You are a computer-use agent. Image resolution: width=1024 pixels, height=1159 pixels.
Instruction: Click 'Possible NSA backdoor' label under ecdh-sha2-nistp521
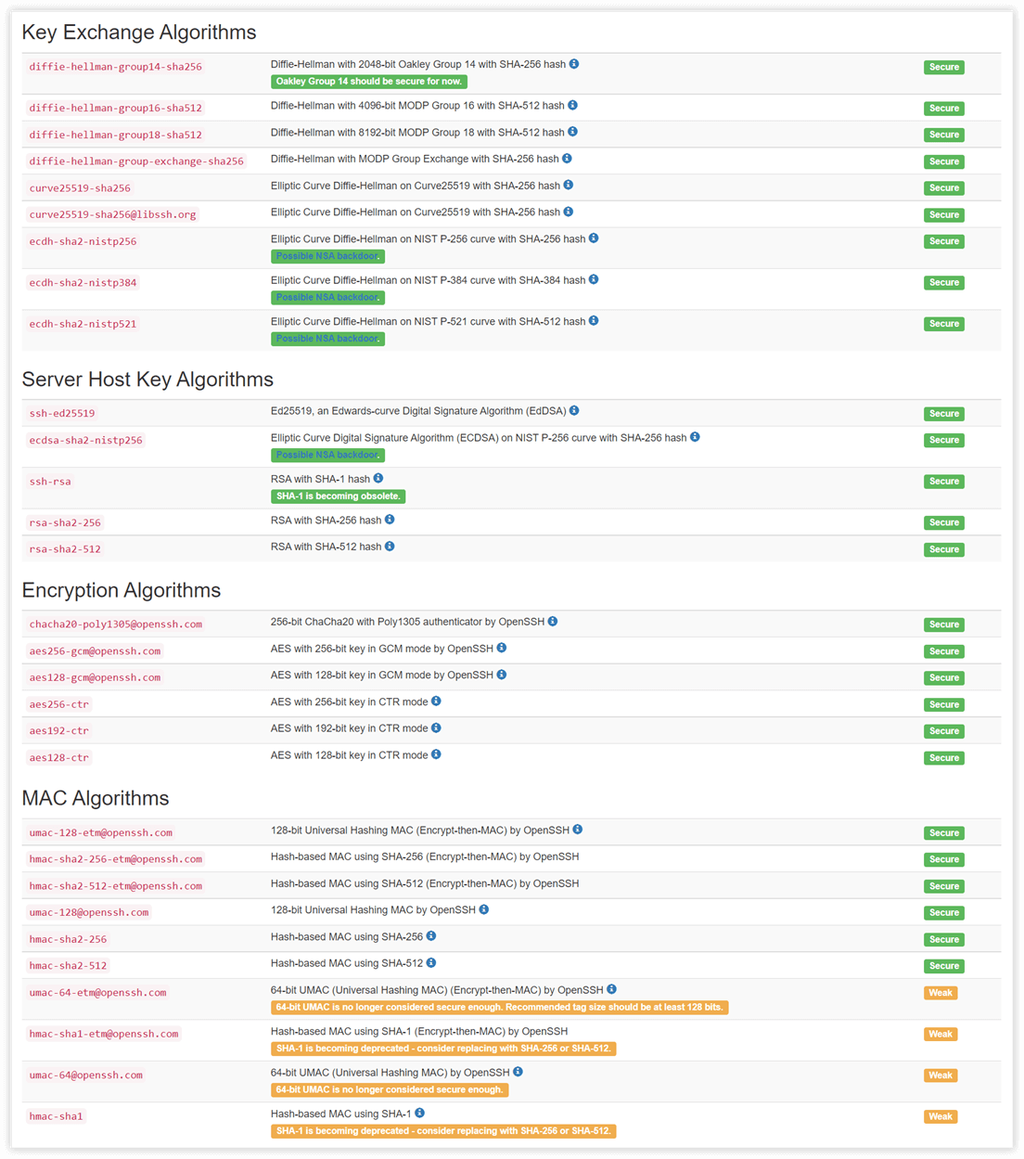(327, 339)
